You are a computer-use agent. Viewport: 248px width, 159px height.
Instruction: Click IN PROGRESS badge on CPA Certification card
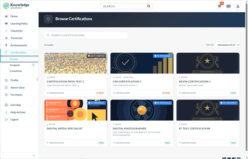162,56
